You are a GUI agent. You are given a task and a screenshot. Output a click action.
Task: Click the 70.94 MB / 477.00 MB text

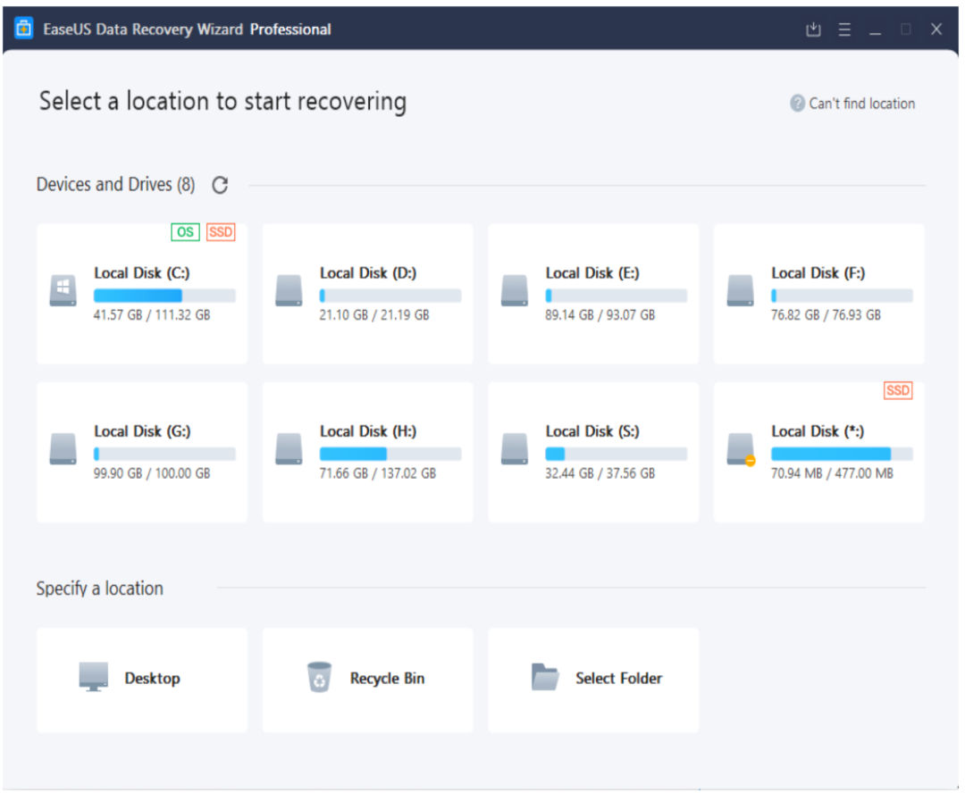(x=832, y=473)
